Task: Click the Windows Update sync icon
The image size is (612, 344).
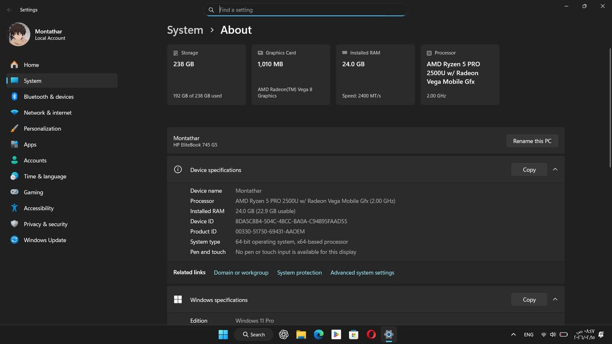Action: tap(14, 240)
